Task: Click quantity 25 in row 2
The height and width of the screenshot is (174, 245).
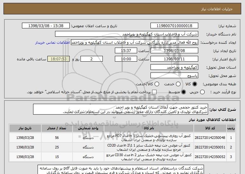Action: point(57,147)
